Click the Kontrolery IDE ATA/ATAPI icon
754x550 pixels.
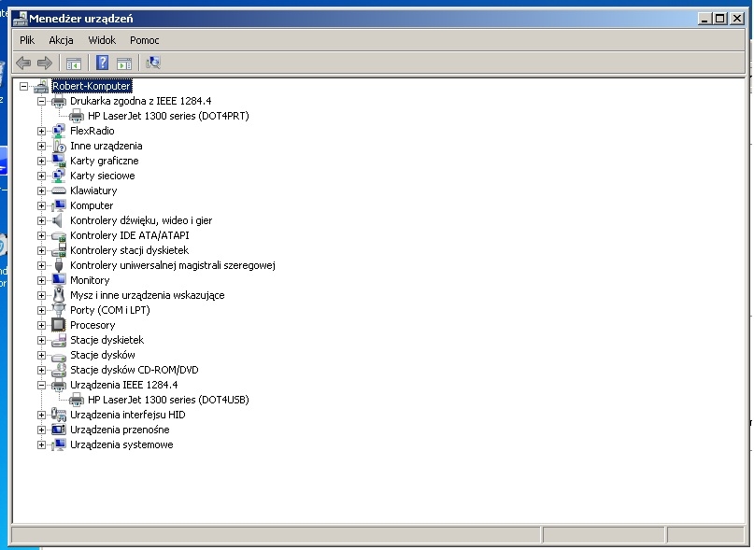click(x=59, y=236)
